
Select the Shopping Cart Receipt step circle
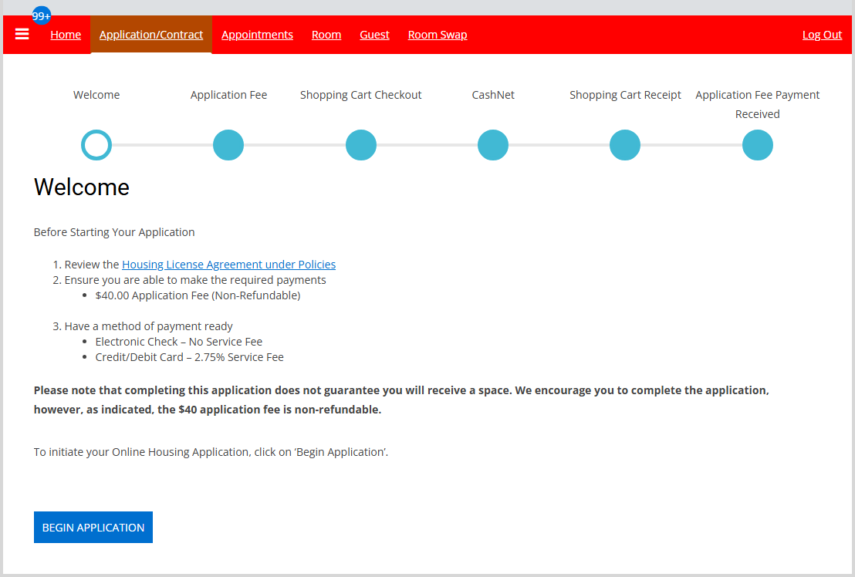click(625, 145)
